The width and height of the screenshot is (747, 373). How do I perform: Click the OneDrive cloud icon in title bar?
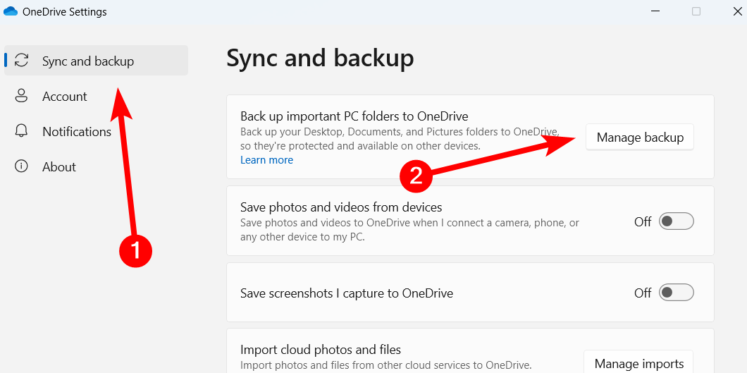[x=11, y=11]
